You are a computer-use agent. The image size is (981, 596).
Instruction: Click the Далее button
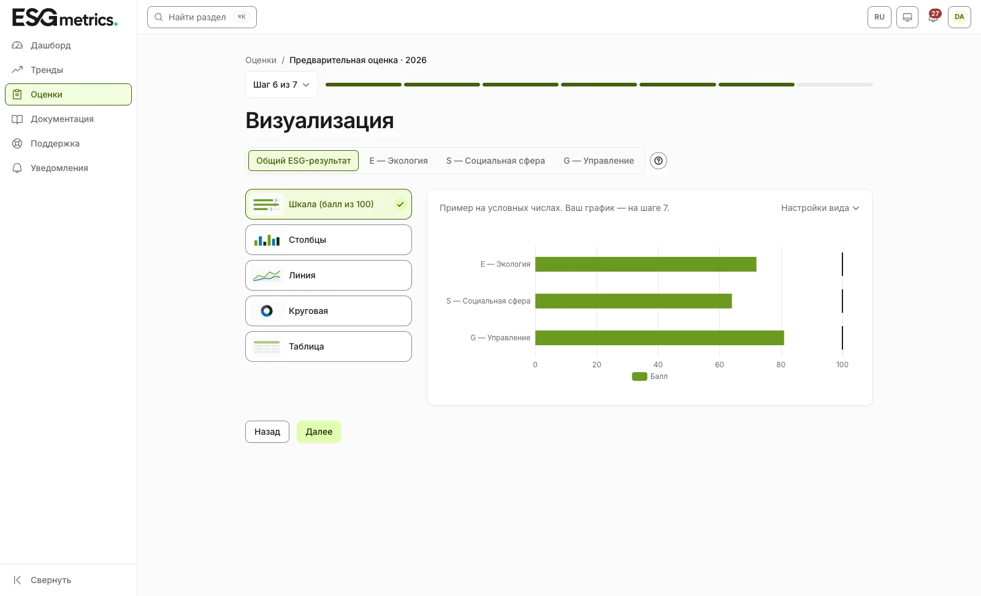point(319,432)
